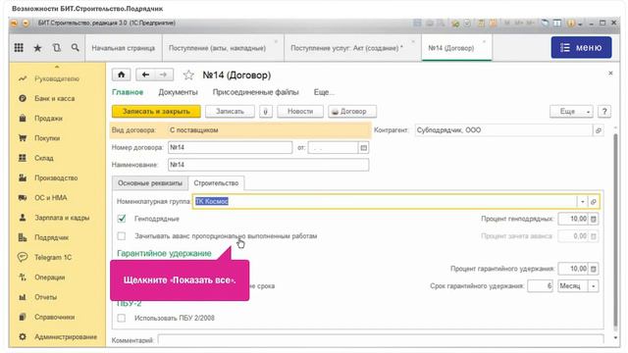This screenshot has width=628, height=353.
Task: Open calculator for Процент генподрядных
Action: [x=594, y=219]
